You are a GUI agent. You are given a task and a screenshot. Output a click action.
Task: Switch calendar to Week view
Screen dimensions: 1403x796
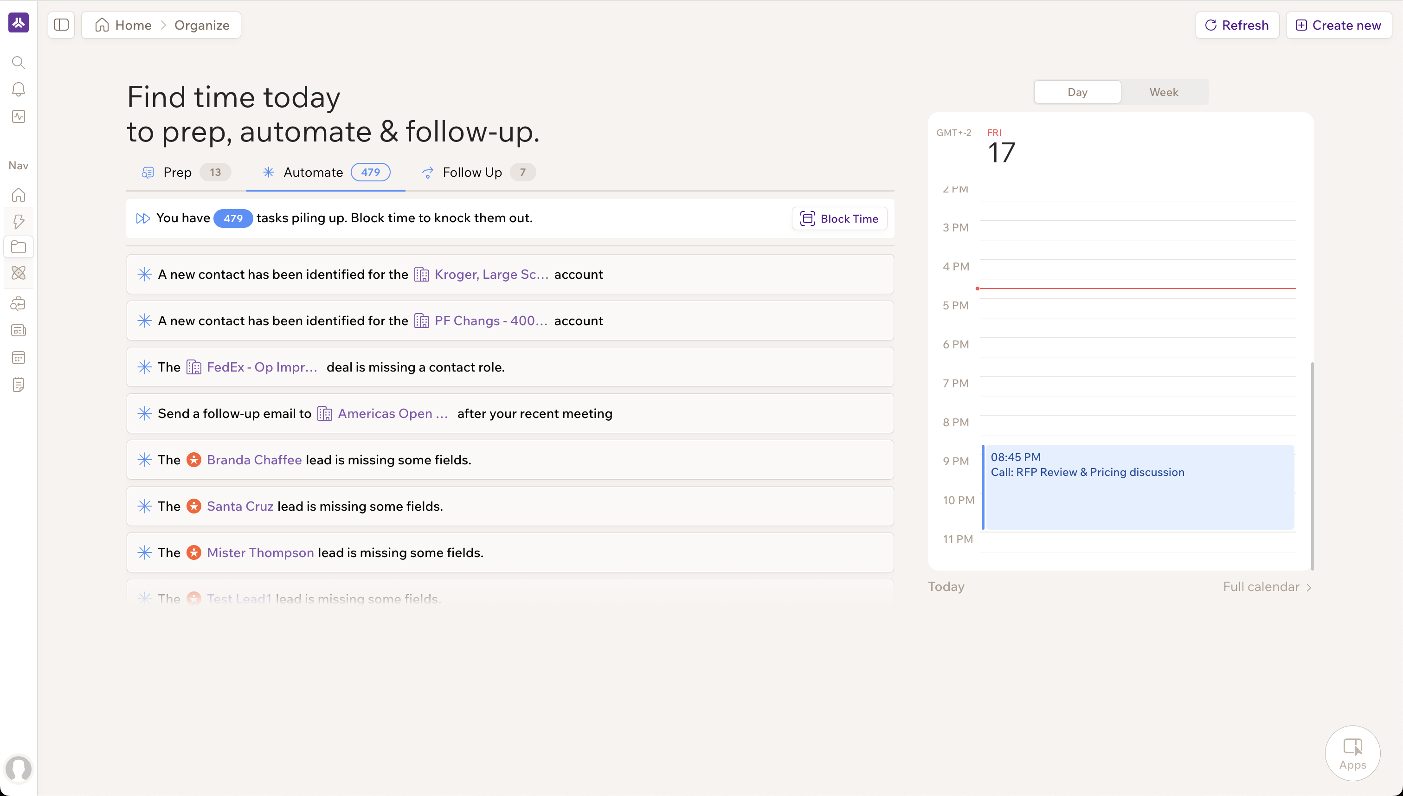1164,92
